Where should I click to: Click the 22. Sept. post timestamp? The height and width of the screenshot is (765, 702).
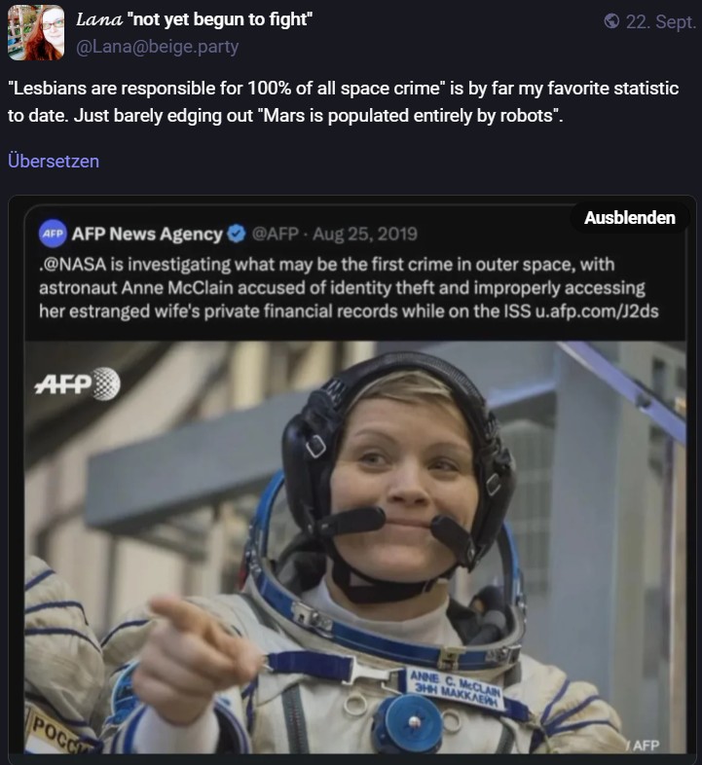(x=660, y=22)
